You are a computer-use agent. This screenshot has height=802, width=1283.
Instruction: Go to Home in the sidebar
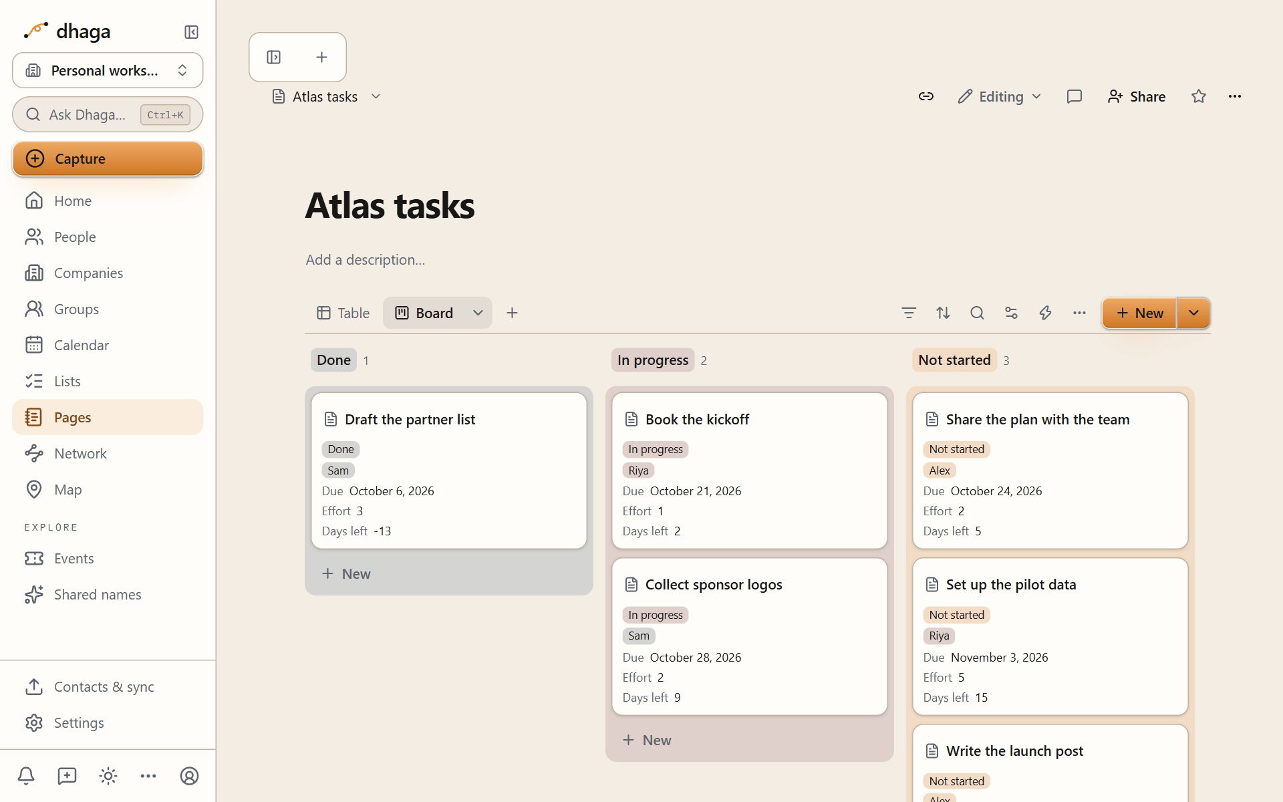pos(108,200)
